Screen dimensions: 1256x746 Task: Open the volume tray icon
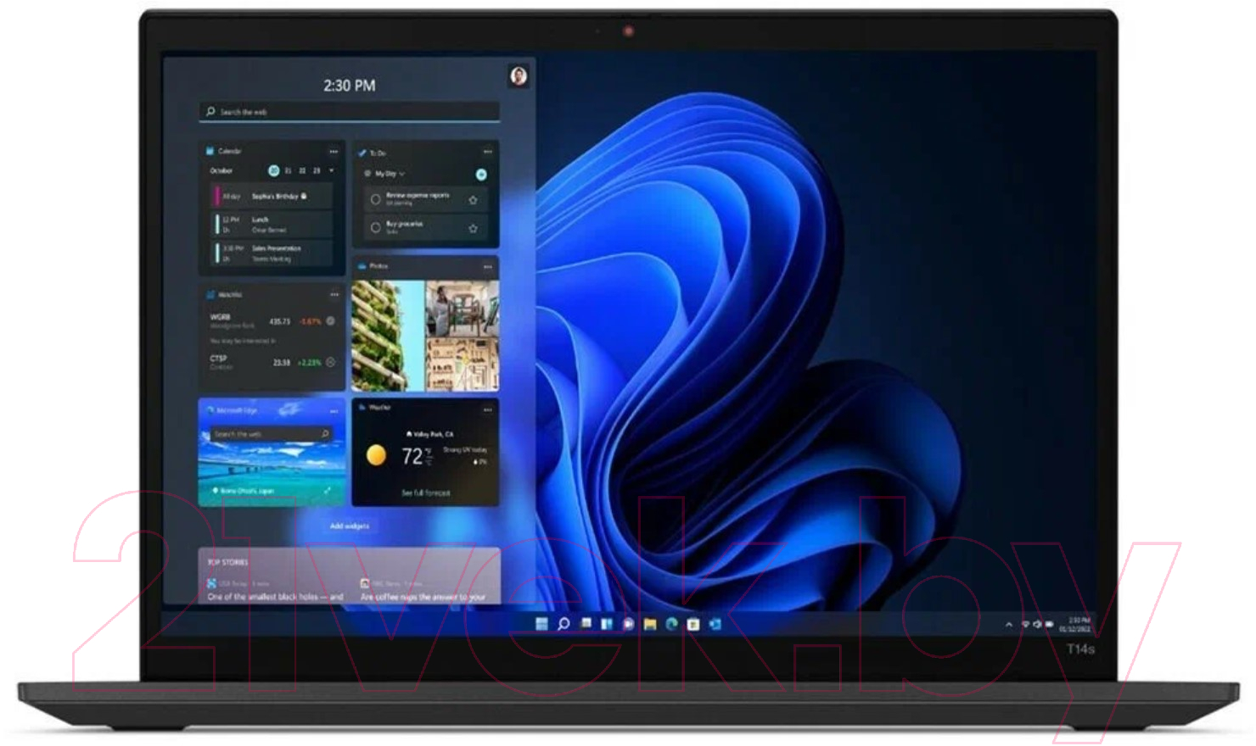click(1037, 625)
